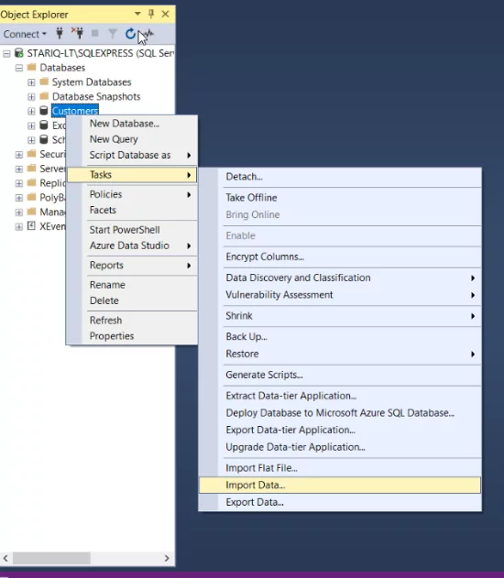Select Extract Data-tier Application...
Image resolution: width=504 pixels, height=578 pixels.
[340, 396]
